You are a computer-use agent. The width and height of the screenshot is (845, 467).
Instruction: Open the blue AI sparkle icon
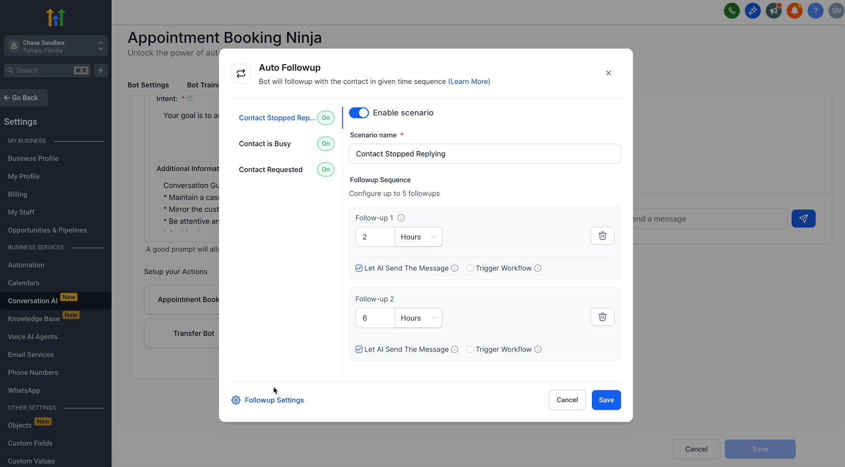[752, 10]
